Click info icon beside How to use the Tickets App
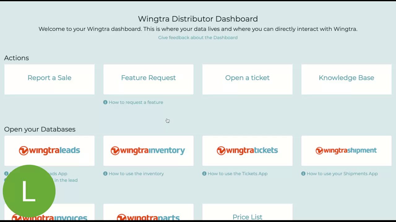Image resolution: width=396 pixels, height=222 pixels. (204, 174)
